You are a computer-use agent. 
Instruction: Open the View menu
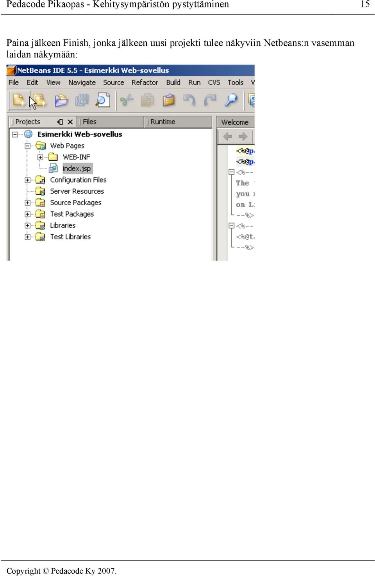pyautogui.click(x=54, y=83)
